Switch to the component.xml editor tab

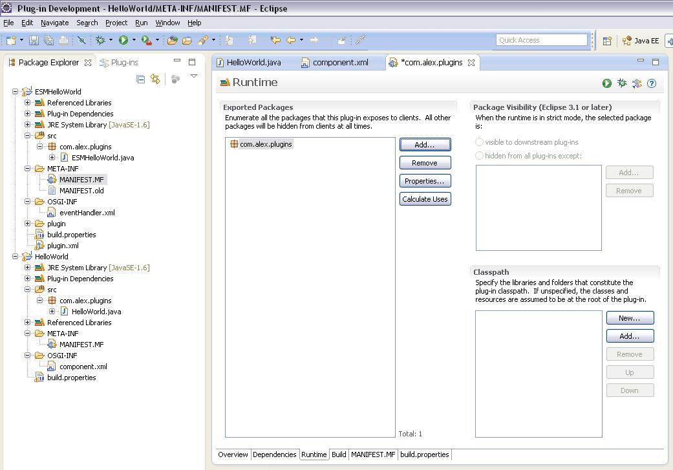[x=336, y=63]
